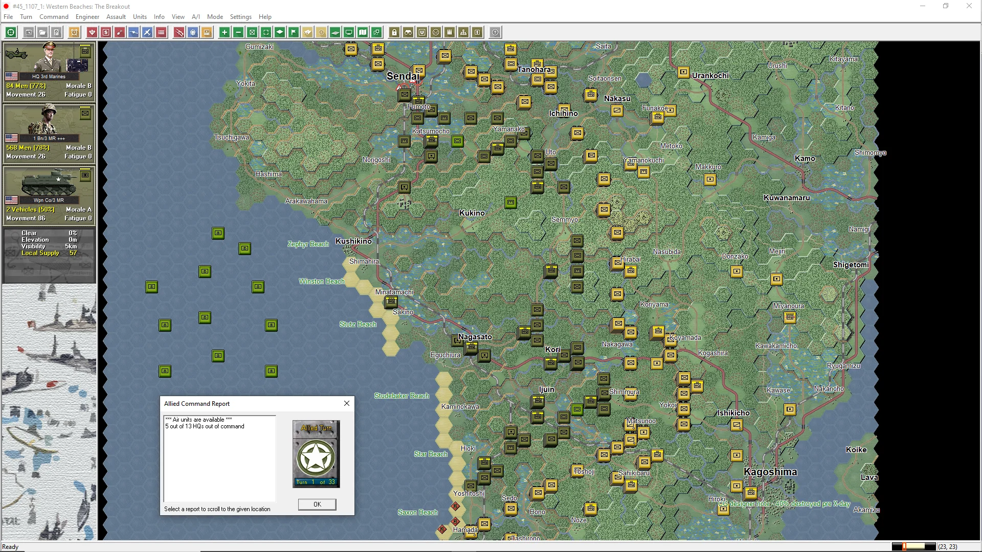Open the Command menu
Screen dimensions: 982x552
[54, 17]
